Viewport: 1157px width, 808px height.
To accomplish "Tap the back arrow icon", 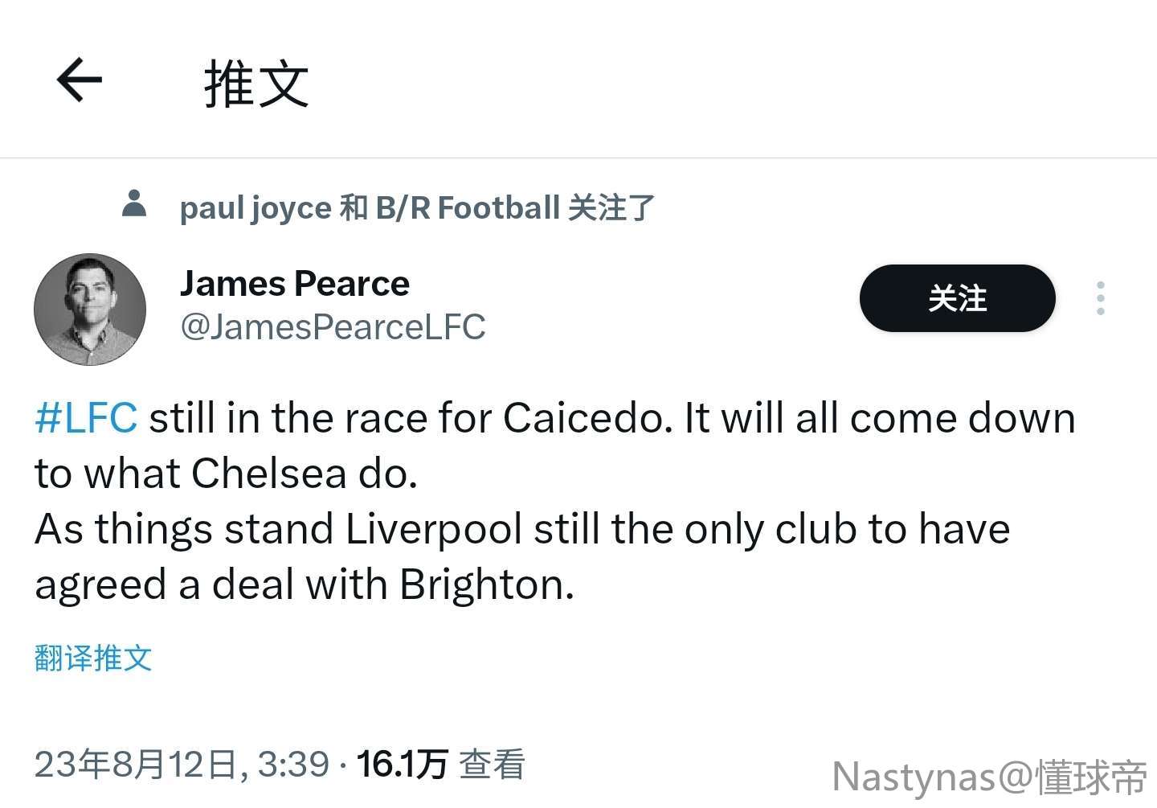I will pos(80,80).
